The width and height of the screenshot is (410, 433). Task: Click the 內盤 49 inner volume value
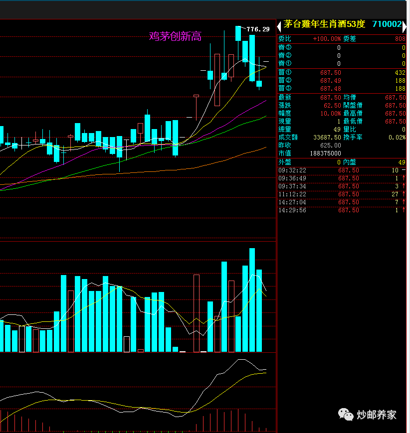(402, 162)
